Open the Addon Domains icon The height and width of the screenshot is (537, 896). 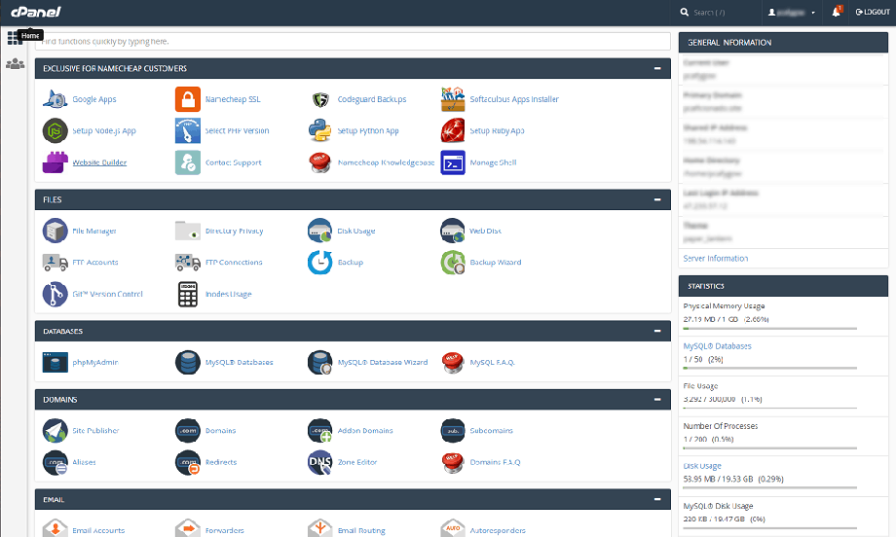(x=320, y=431)
